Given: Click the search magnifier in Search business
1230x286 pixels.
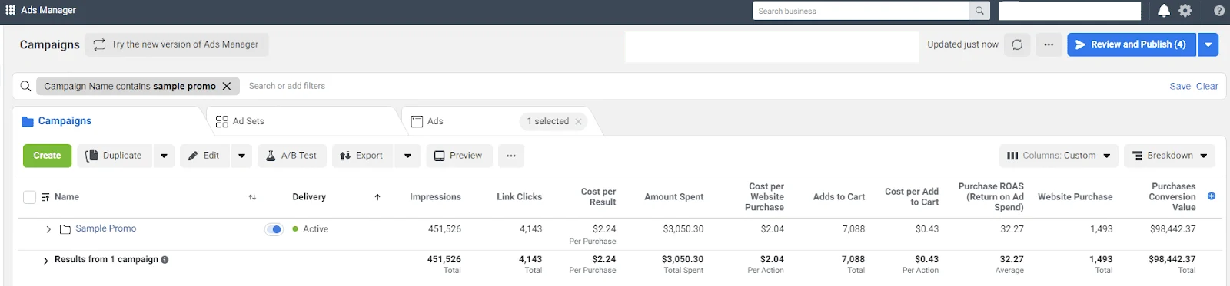Looking at the screenshot, I should 979,11.
